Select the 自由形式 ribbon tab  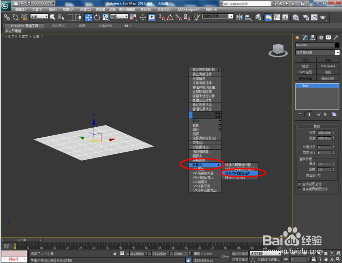click(58, 26)
